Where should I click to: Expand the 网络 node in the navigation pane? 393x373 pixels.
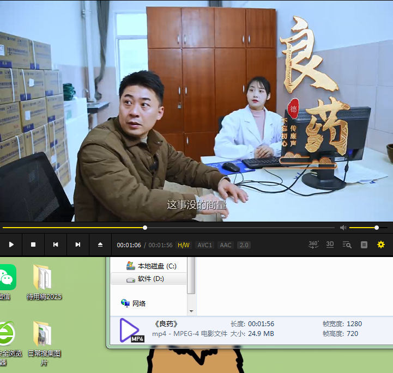(x=139, y=303)
